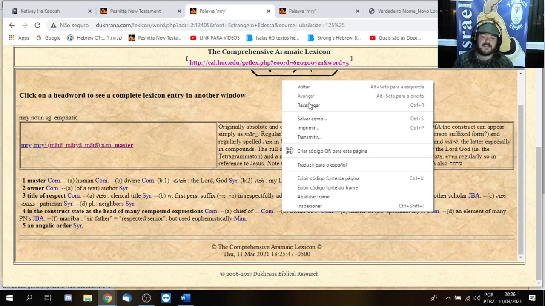Screen dimensions: 545x306
Task: Open the Apps grid in bookmarks bar
Action: click(x=19, y=38)
